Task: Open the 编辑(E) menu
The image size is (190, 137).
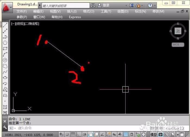Action: click(38, 11)
